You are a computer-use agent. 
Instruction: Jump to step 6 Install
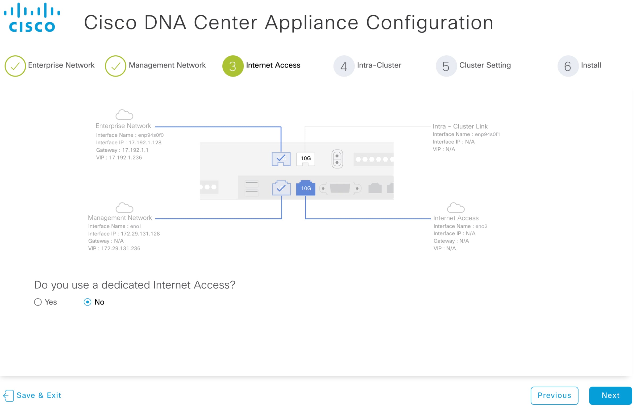(568, 66)
